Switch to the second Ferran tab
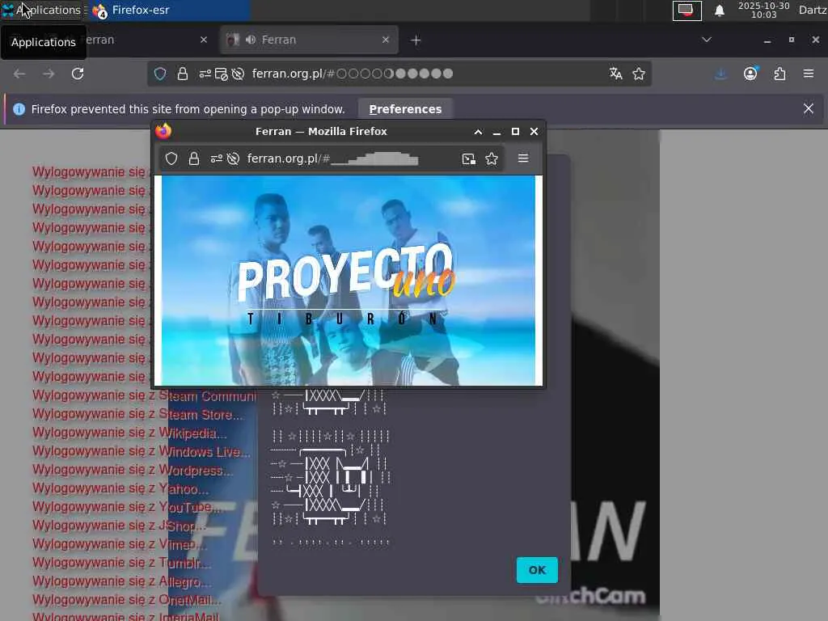The height and width of the screenshot is (621, 828). point(308,40)
